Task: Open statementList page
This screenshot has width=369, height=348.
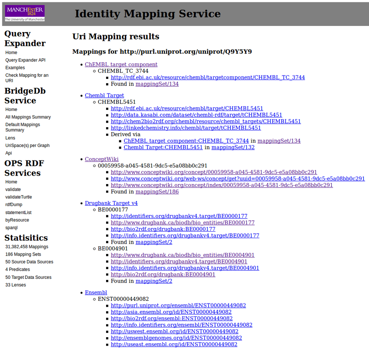Action: pyautogui.click(x=19, y=212)
